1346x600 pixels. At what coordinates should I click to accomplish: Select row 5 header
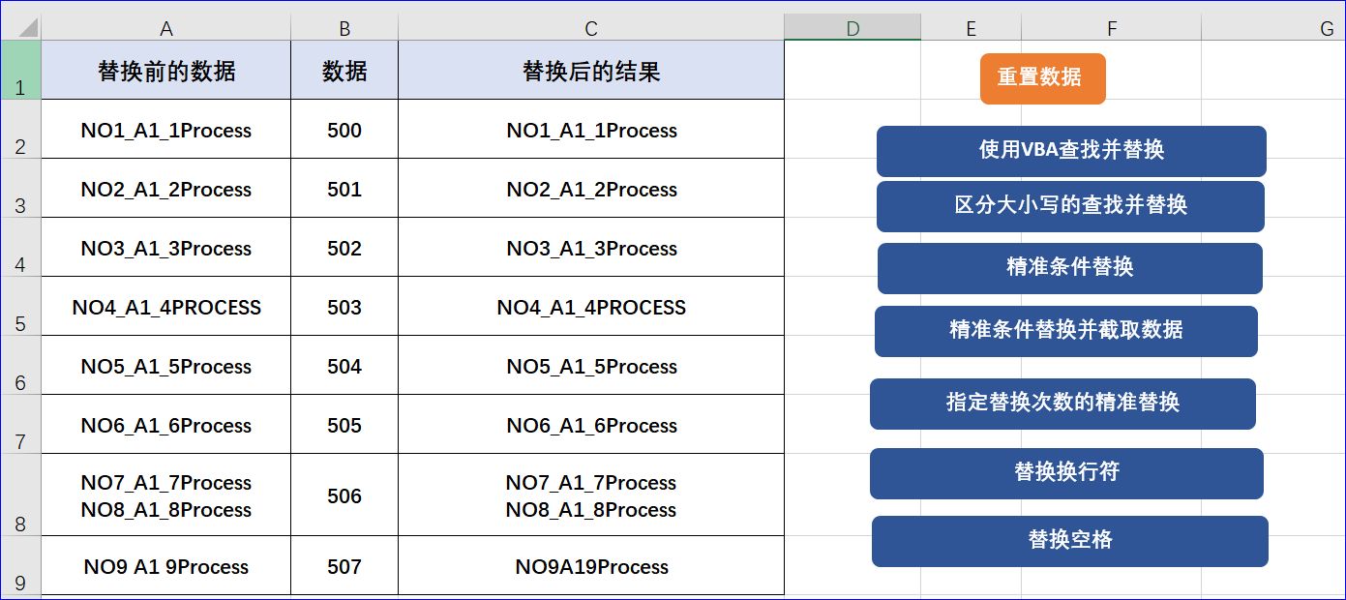click(20, 306)
